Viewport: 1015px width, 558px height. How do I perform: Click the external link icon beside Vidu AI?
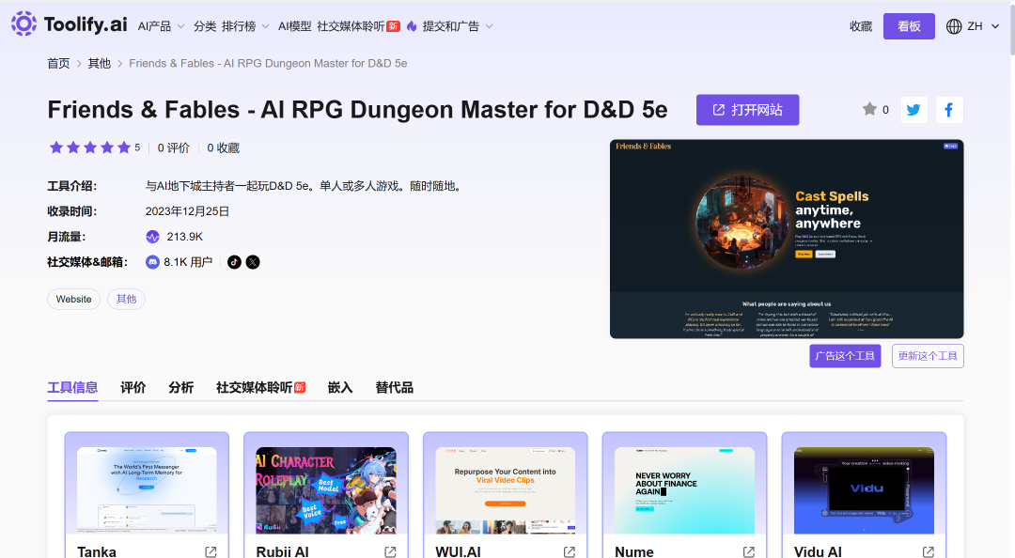click(929, 551)
